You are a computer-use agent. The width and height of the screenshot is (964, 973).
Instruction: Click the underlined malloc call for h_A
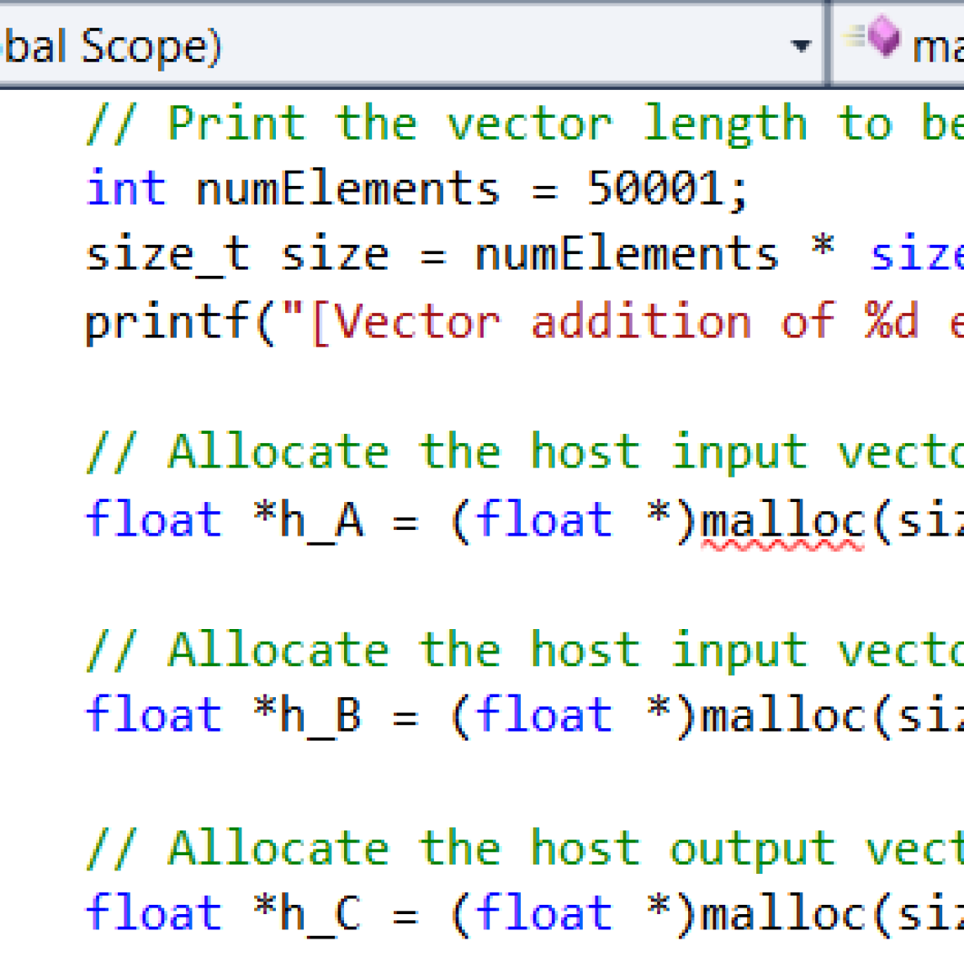pos(783,521)
